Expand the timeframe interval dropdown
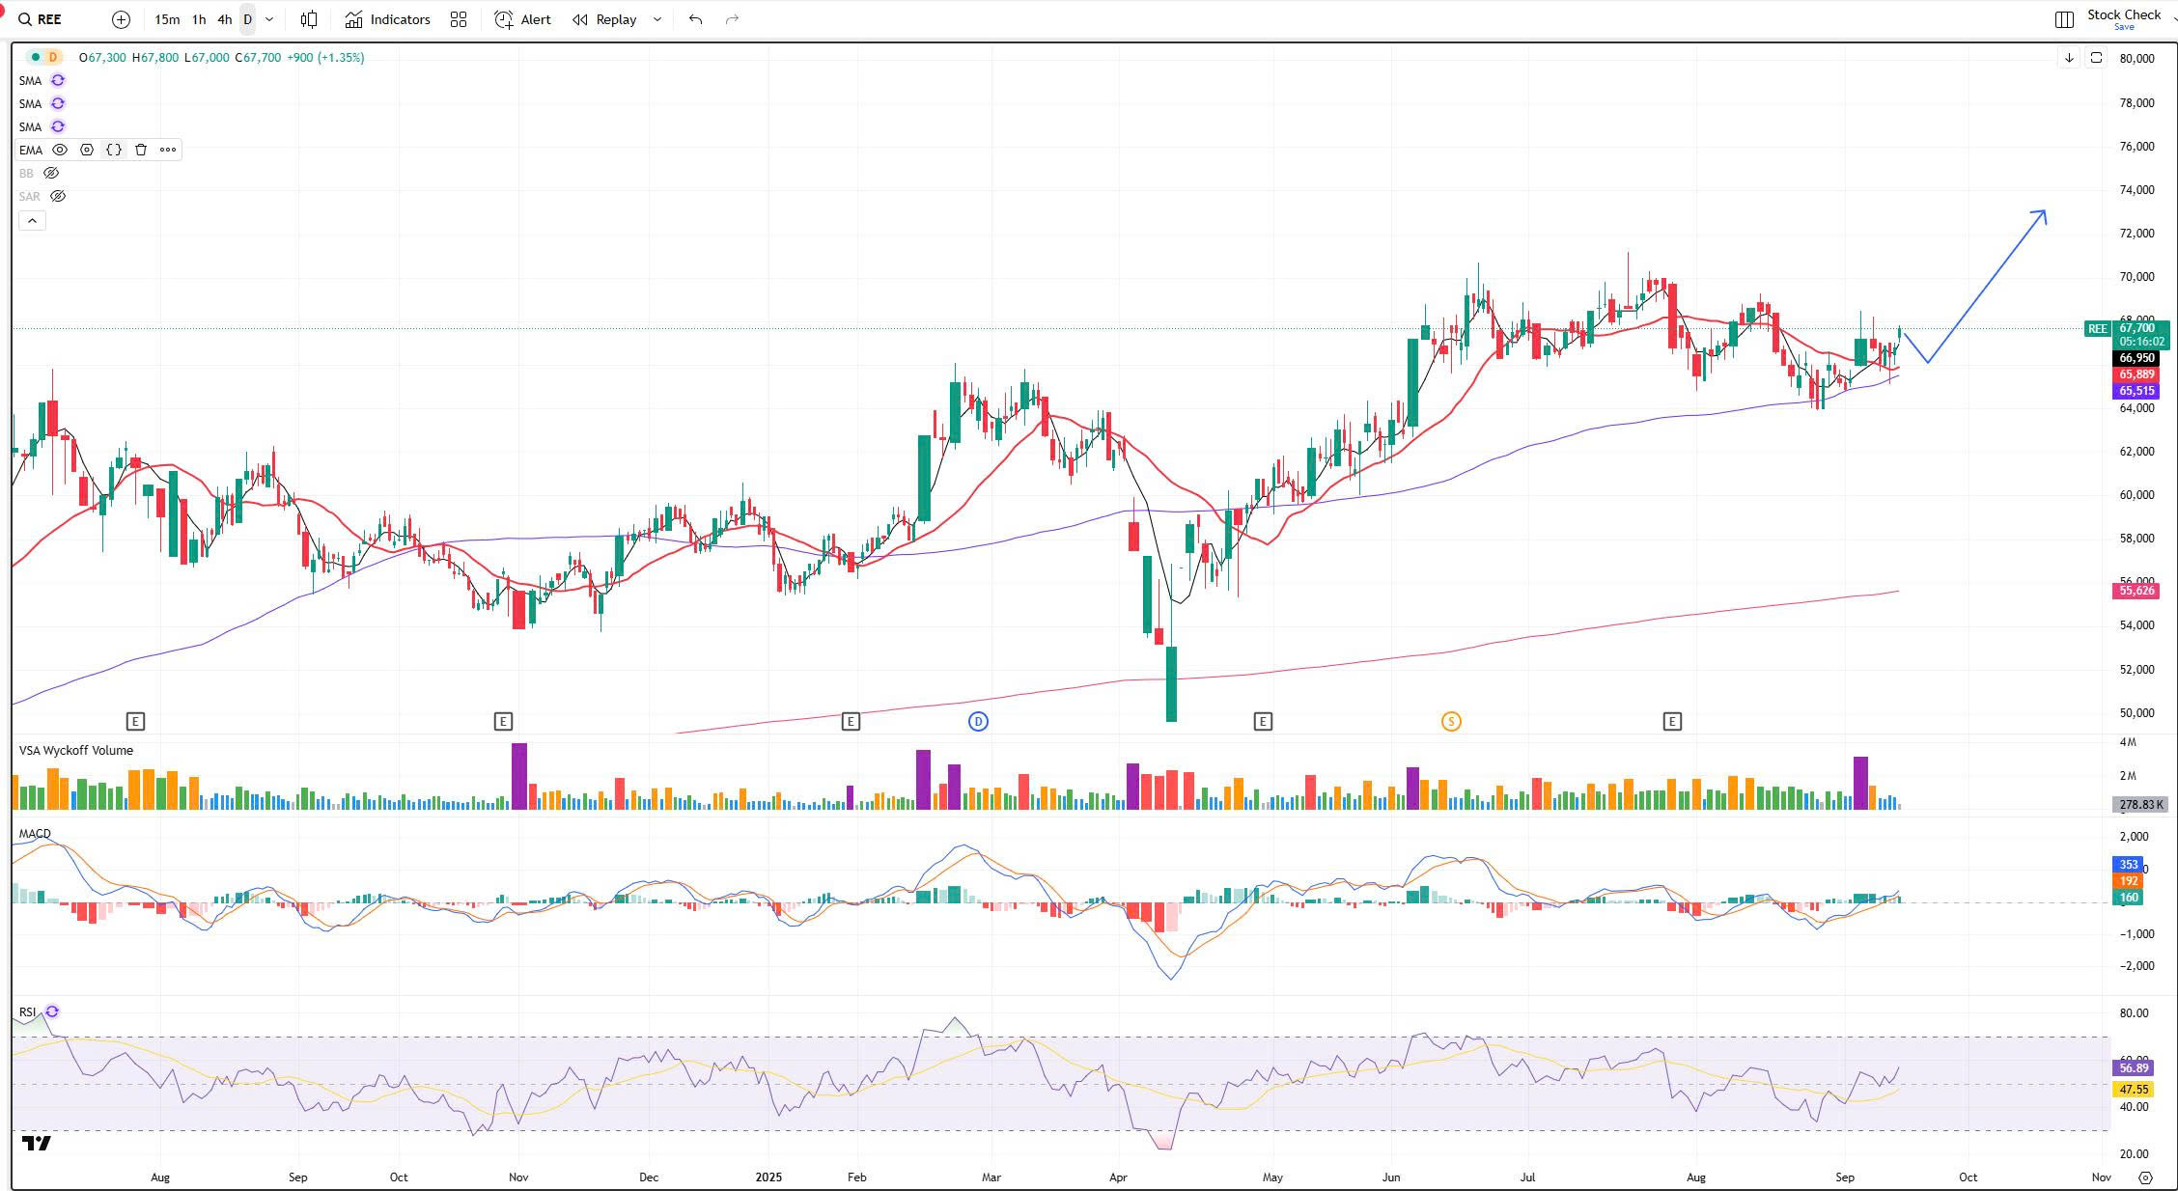 click(x=269, y=19)
